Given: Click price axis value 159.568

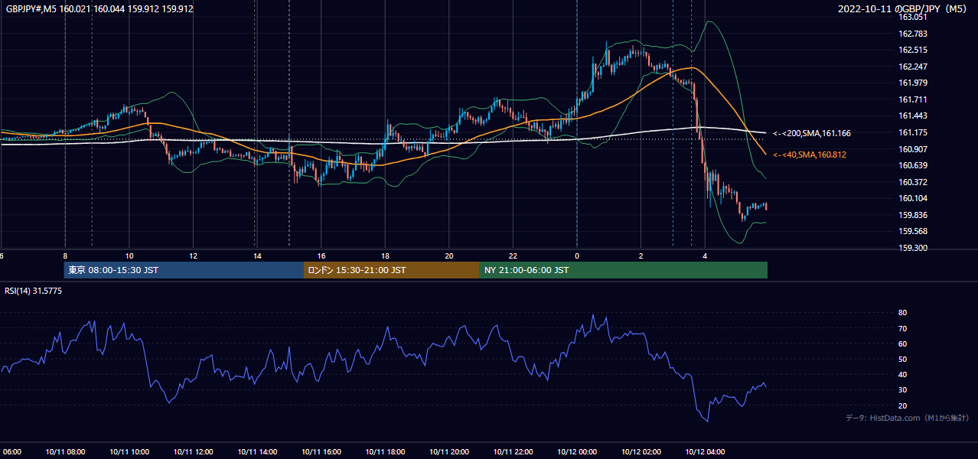Looking at the screenshot, I should (x=913, y=231).
